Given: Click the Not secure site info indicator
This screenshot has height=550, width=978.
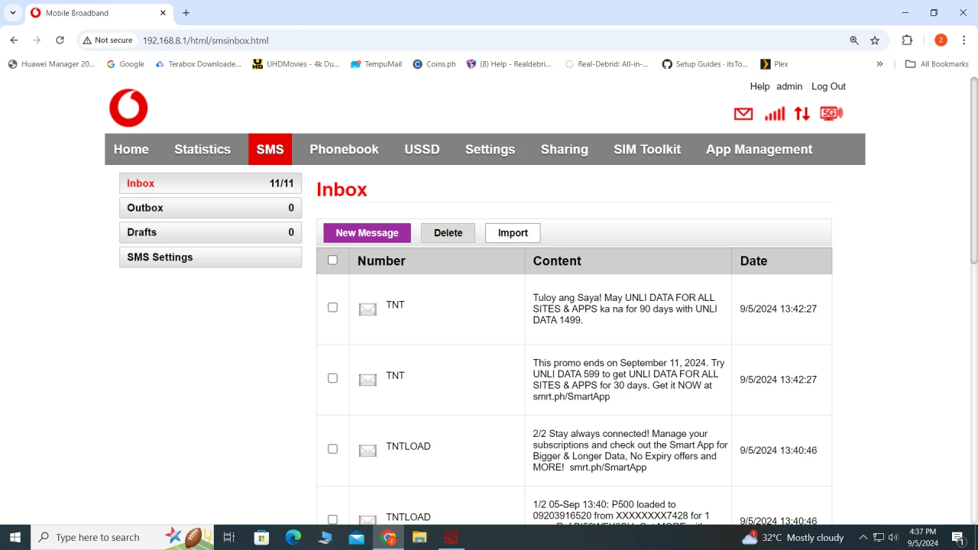Looking at the screenshot, I should tap(108, 40).
